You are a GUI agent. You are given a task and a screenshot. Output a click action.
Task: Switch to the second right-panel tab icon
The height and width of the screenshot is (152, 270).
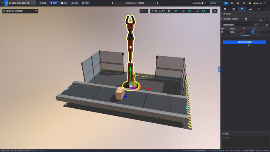point(233,9)
